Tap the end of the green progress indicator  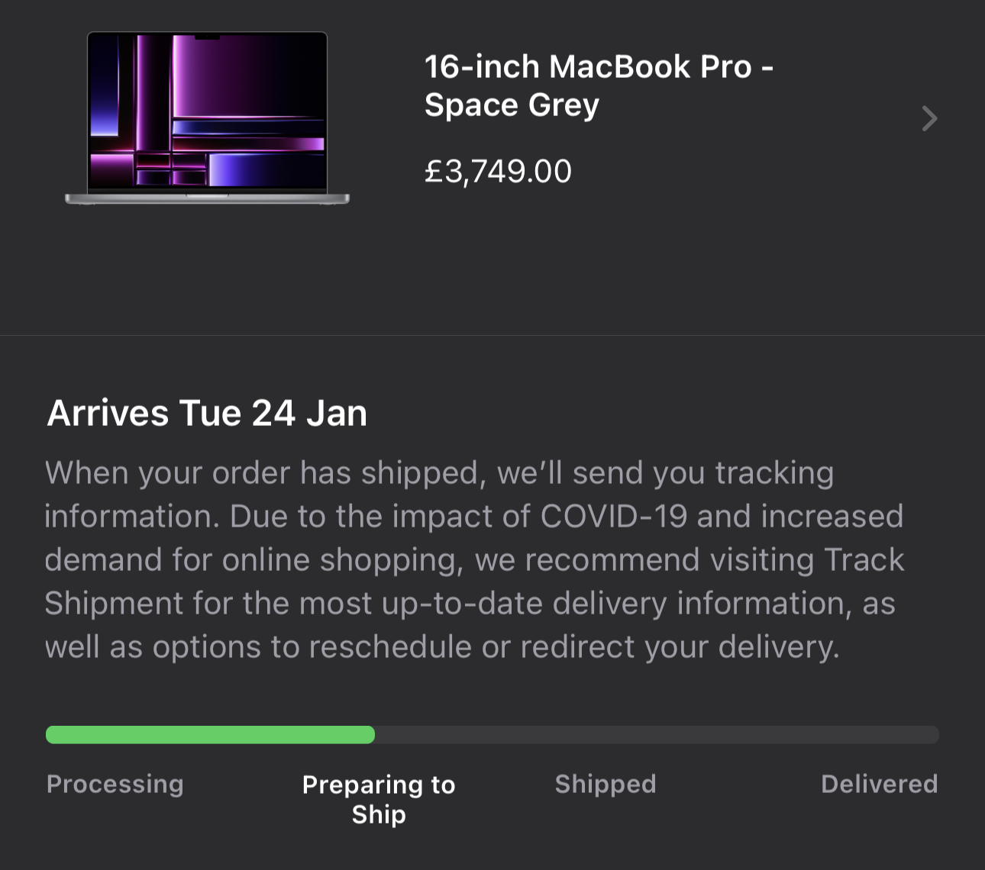point(370,735)
